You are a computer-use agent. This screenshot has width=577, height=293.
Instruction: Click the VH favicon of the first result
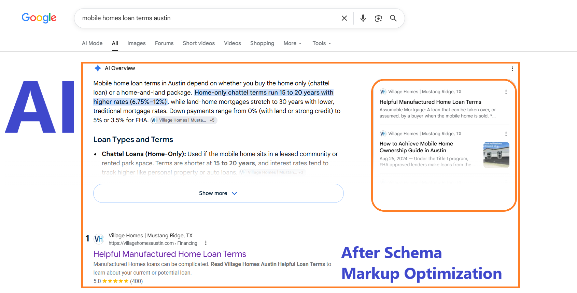pyautogui.click(x=99, y=239)
